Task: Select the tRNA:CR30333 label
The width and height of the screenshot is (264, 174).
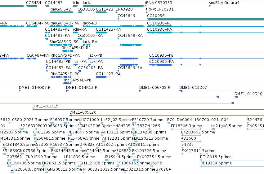Action: click(159, 3)
